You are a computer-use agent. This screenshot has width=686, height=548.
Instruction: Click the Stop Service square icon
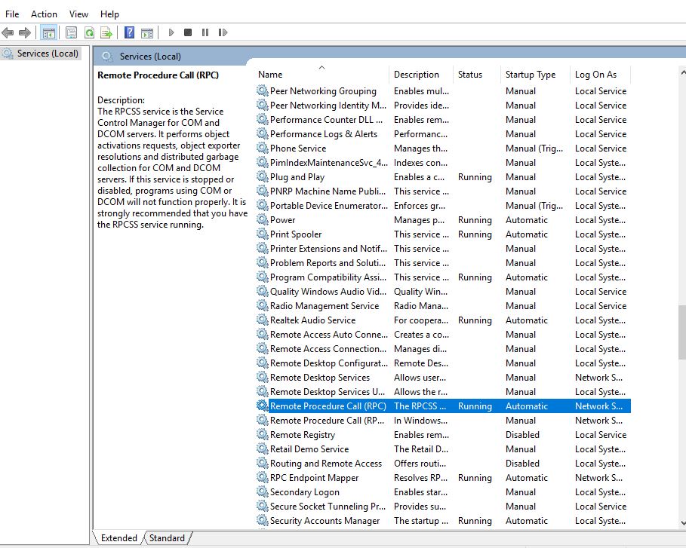pos(188,32)
